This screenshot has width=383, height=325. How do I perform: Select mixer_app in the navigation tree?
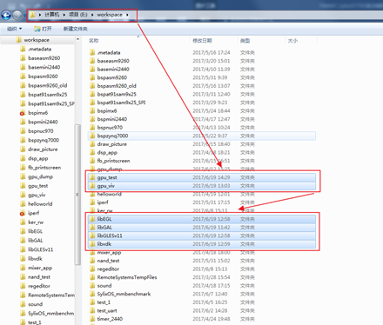point(40,268)
